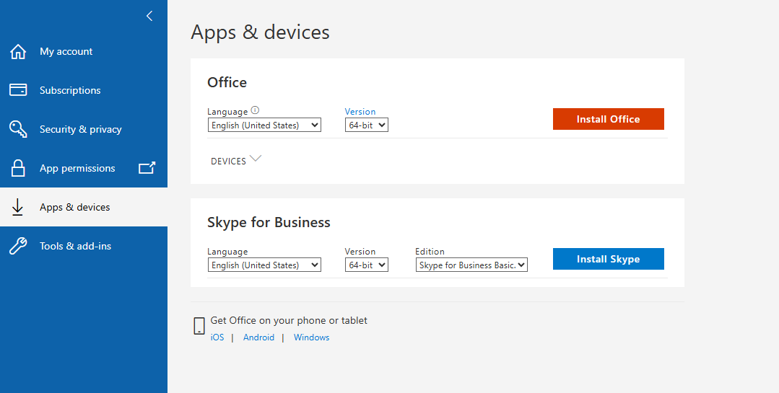The image size is (779, 393).
Task: Click the credit card Subscriptions icon
Action: point(18,90)
